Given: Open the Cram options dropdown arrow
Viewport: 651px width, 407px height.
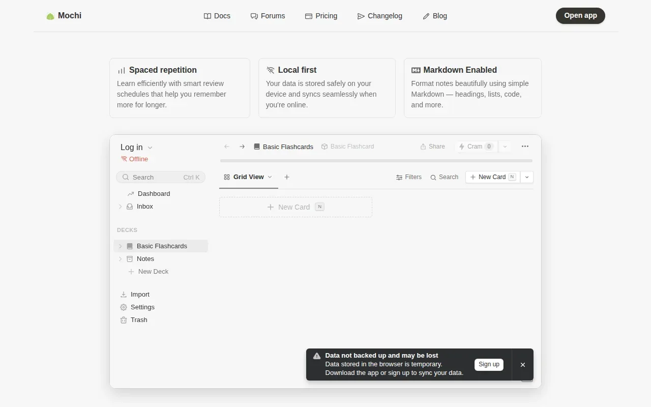Looking at the screenshot, I should [505, 147].
